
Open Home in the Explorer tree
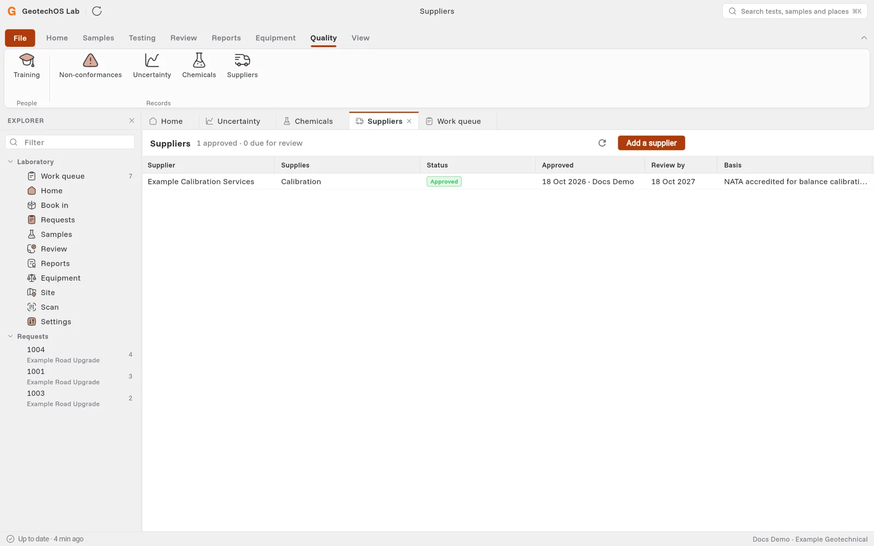click(x=70, y=191)
